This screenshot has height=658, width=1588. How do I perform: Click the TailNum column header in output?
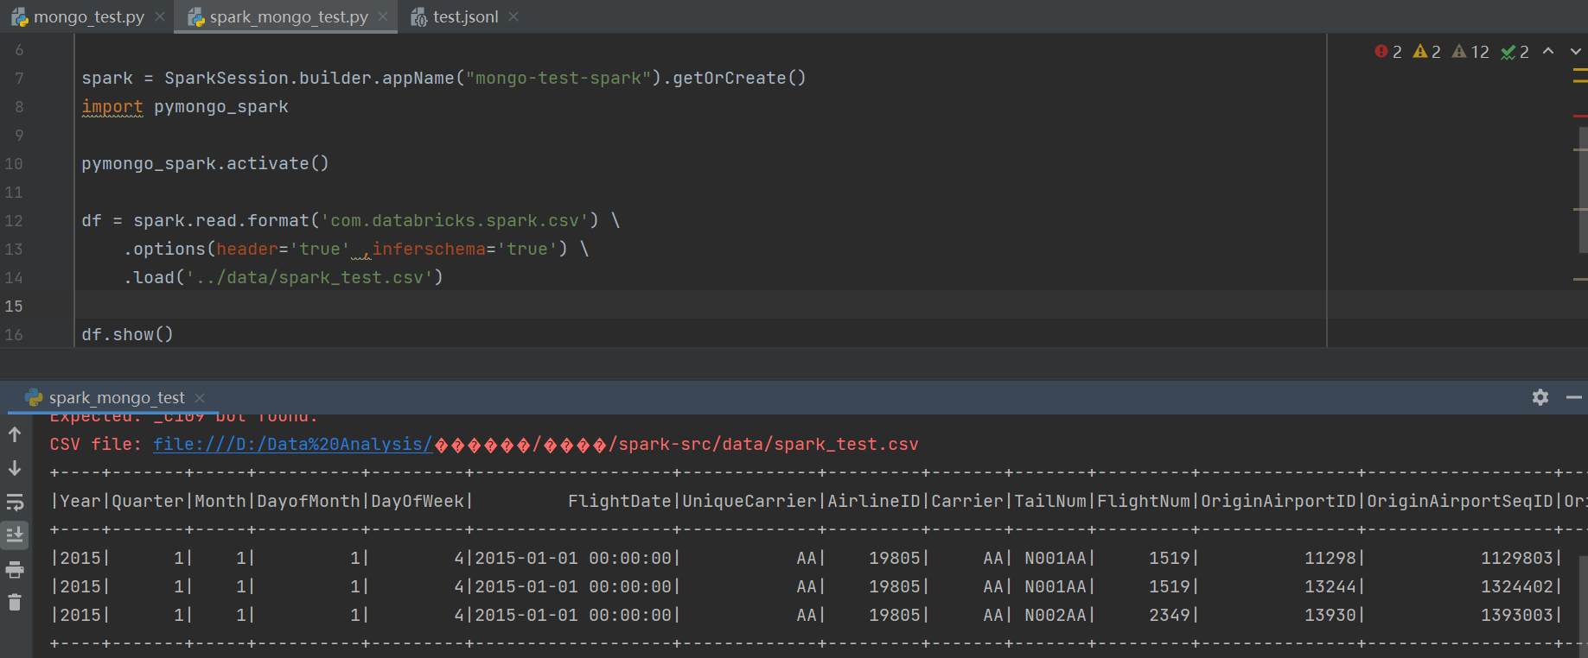(x=1050, y=501)
